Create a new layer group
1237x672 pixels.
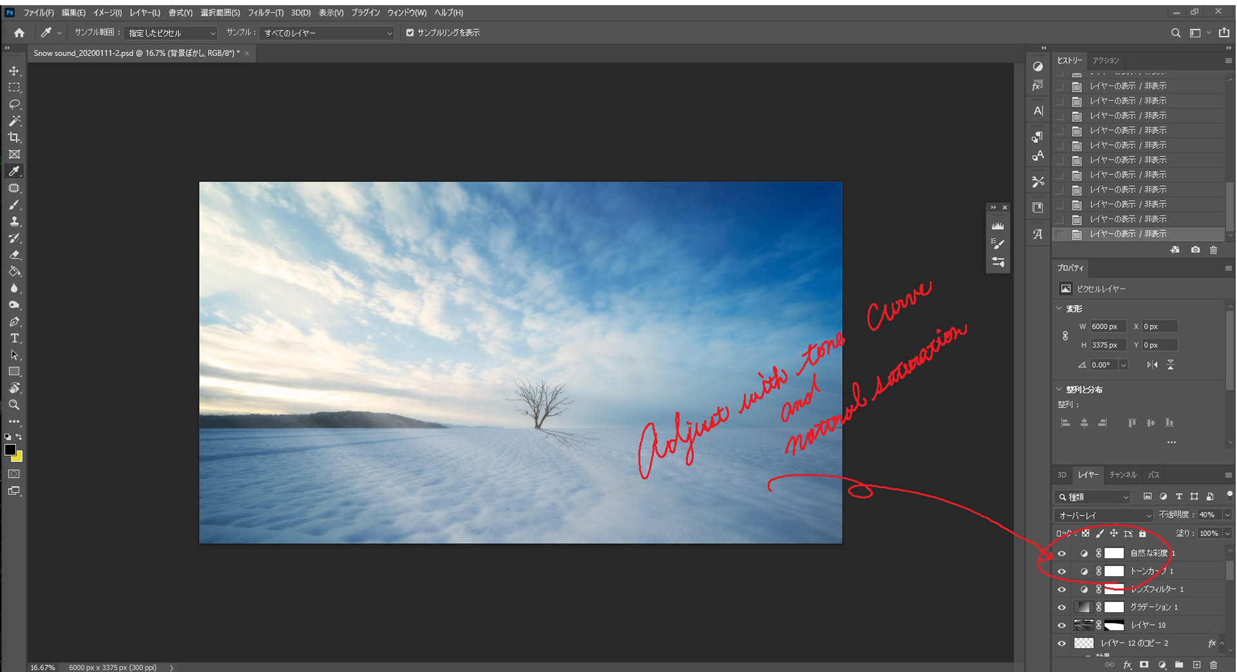[1179, 665]
